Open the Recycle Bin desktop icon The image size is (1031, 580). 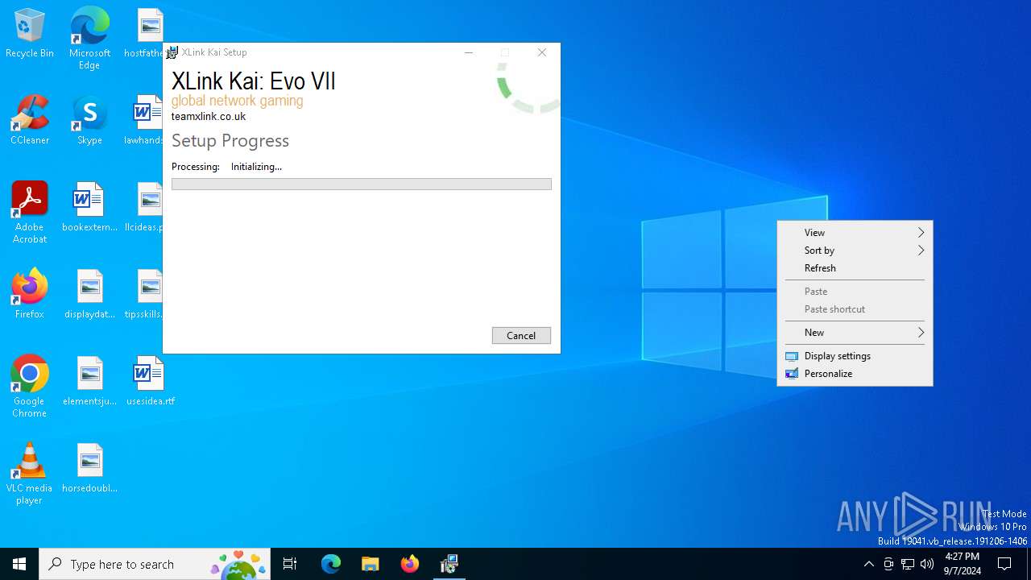coord(30,34)
